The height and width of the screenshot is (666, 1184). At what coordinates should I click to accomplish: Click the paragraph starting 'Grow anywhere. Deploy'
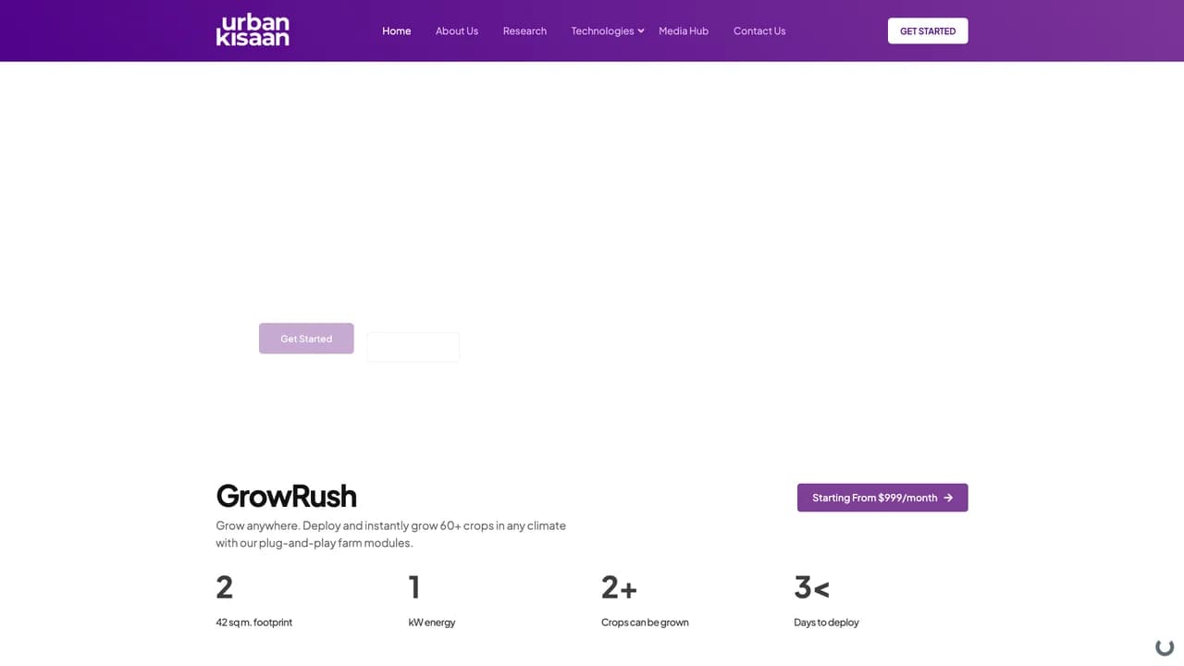coord(391,534)
